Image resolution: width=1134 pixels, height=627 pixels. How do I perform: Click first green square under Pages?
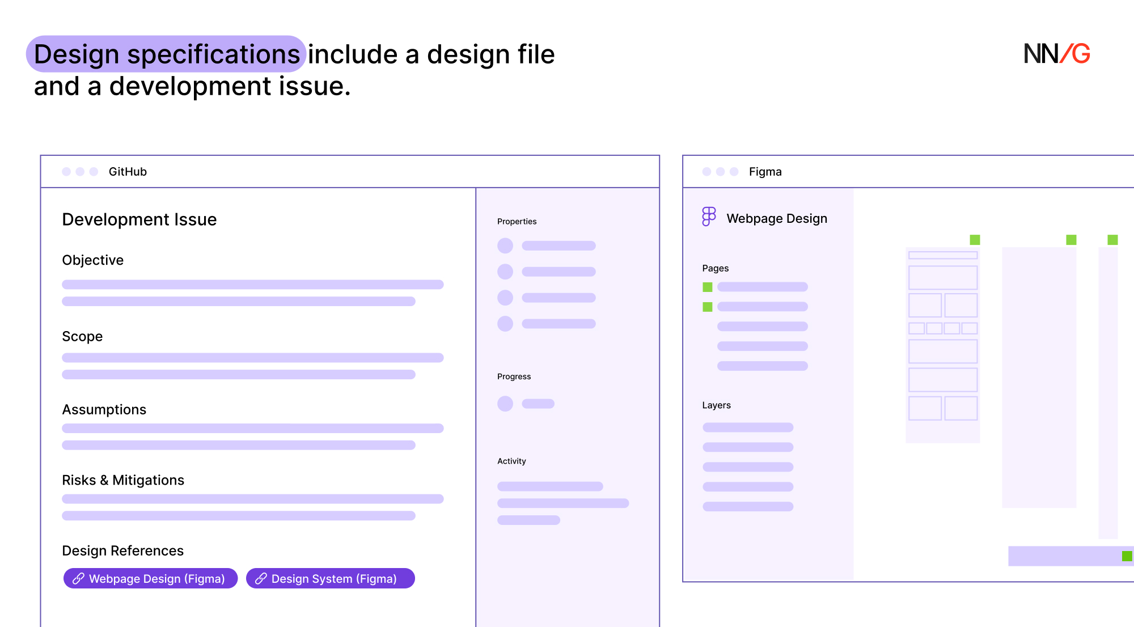coord(707,287)
